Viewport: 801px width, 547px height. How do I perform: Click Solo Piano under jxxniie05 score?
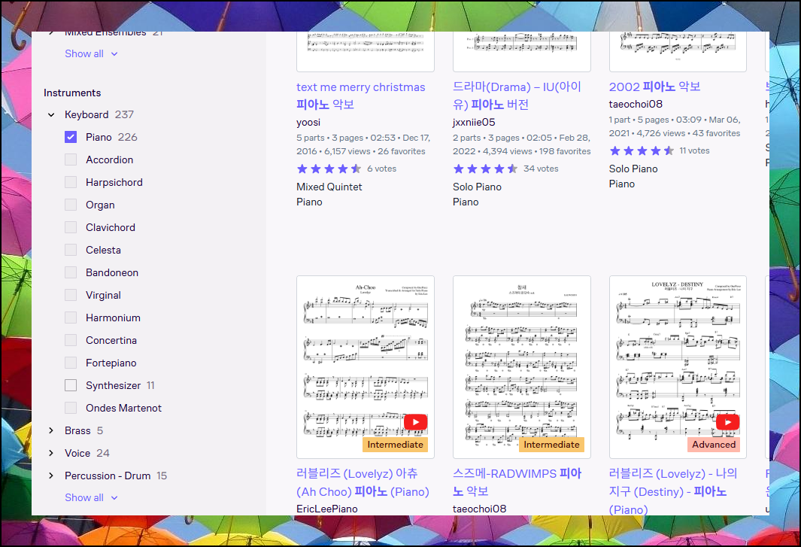tap(477, 187)
